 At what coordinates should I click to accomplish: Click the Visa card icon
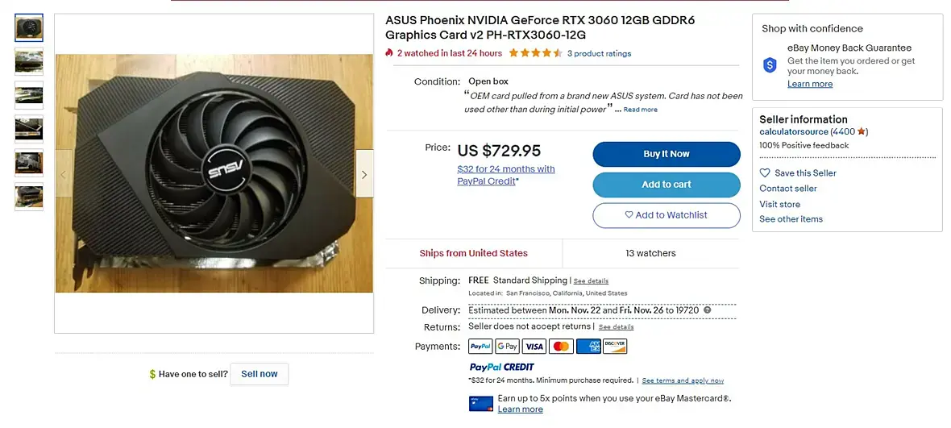click(534, 346)
